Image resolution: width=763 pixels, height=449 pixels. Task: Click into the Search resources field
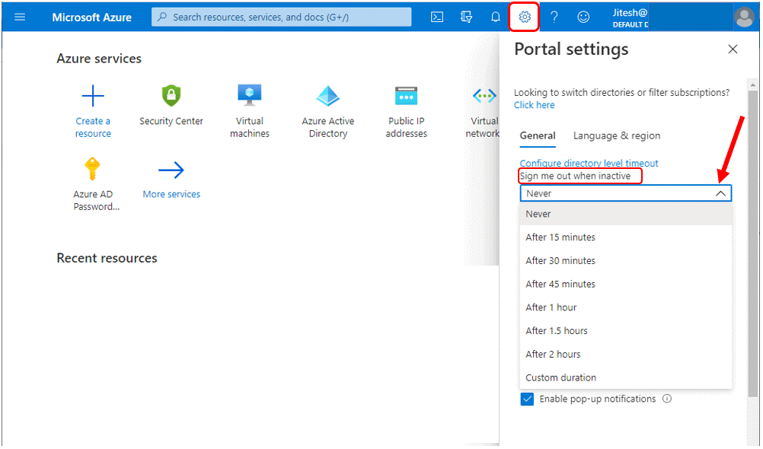coord(281,17)
